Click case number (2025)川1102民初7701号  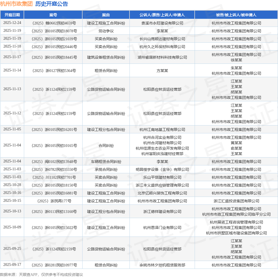pyautogui.click(x=54, y=177)
